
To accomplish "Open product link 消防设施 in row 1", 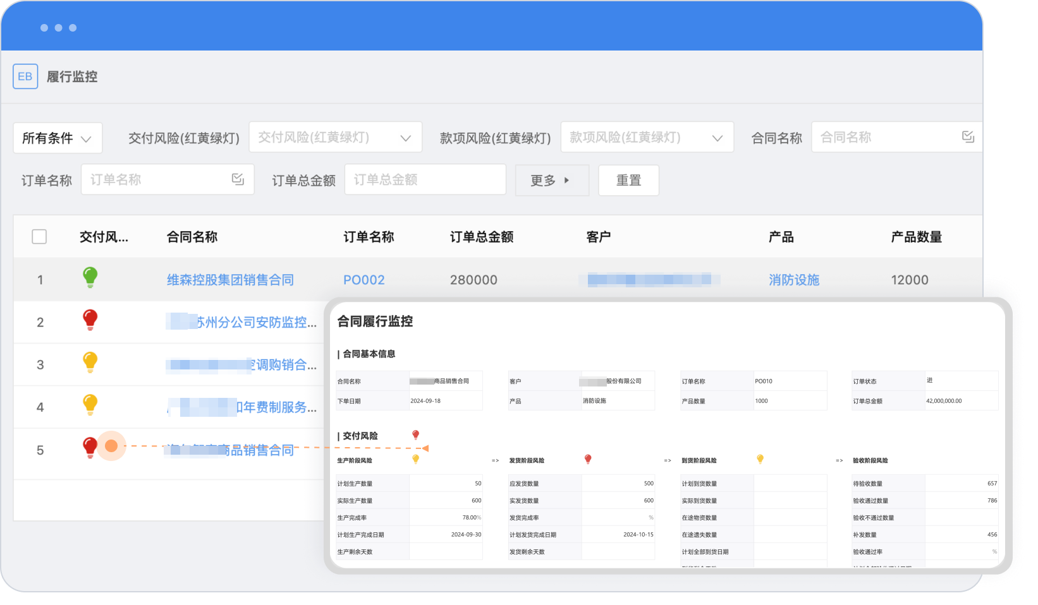I will pyautogui.click(x=794, y=280).
